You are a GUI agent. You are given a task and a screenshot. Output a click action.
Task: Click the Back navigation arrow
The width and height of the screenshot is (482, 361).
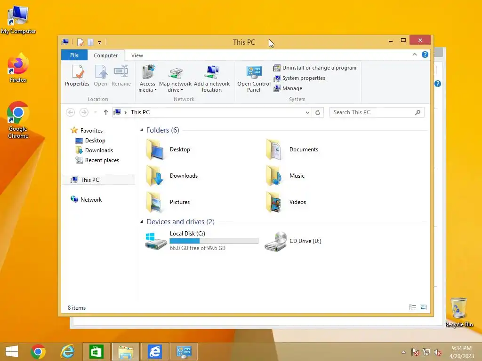click(71, 112)
